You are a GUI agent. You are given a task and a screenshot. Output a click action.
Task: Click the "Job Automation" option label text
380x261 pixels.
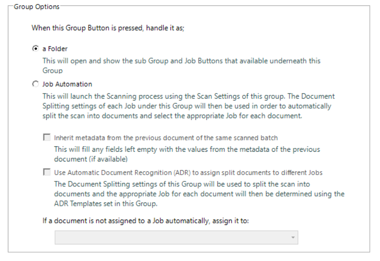67,84
